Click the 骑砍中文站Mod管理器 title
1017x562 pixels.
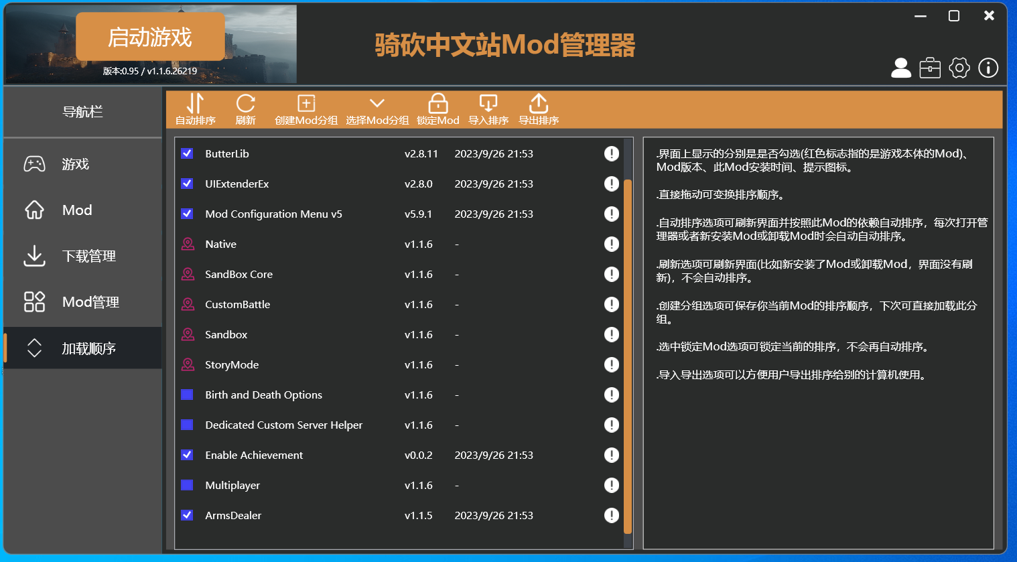(x=504, y=45)
